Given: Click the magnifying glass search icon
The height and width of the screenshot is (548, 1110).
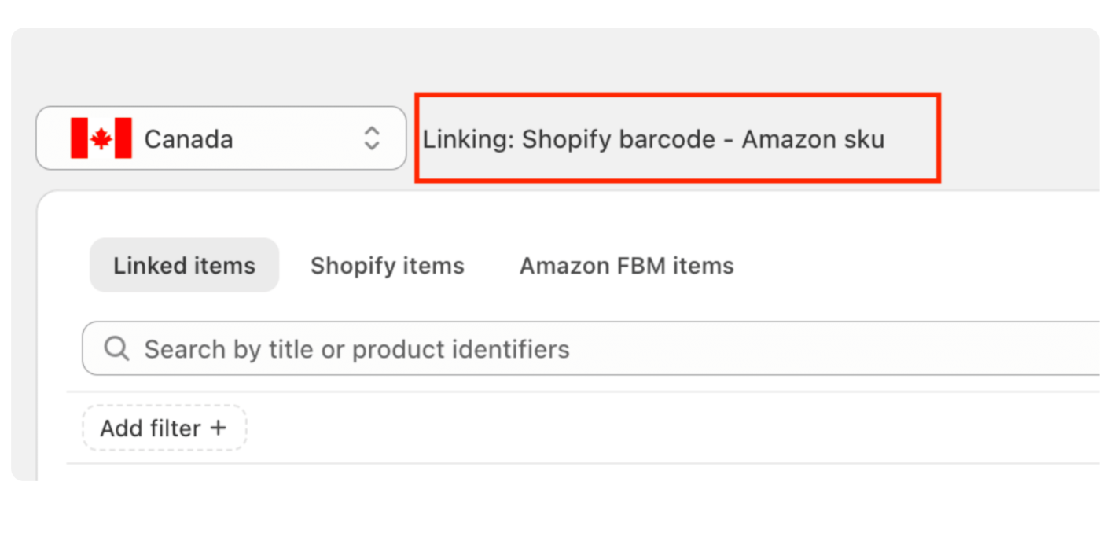Looking at the screenshot, I should coord(116,348).
